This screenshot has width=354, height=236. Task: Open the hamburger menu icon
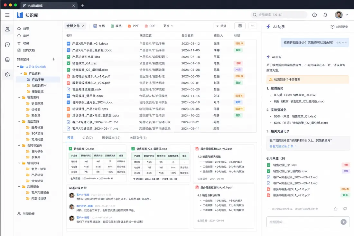click(x=7, y=15)
